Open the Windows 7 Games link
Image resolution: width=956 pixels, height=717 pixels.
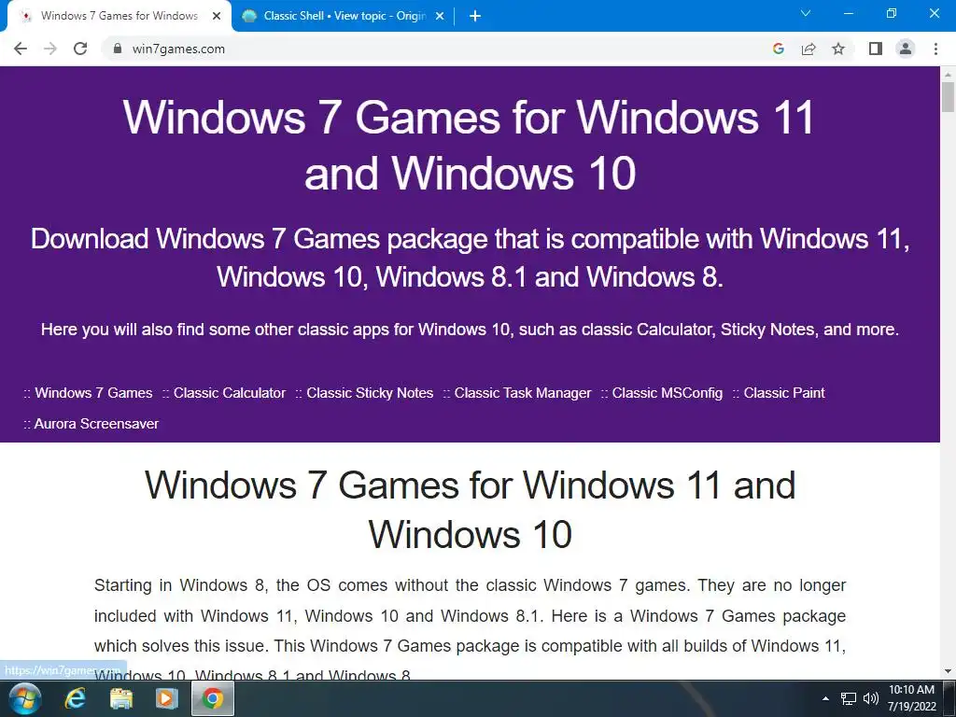93,393
